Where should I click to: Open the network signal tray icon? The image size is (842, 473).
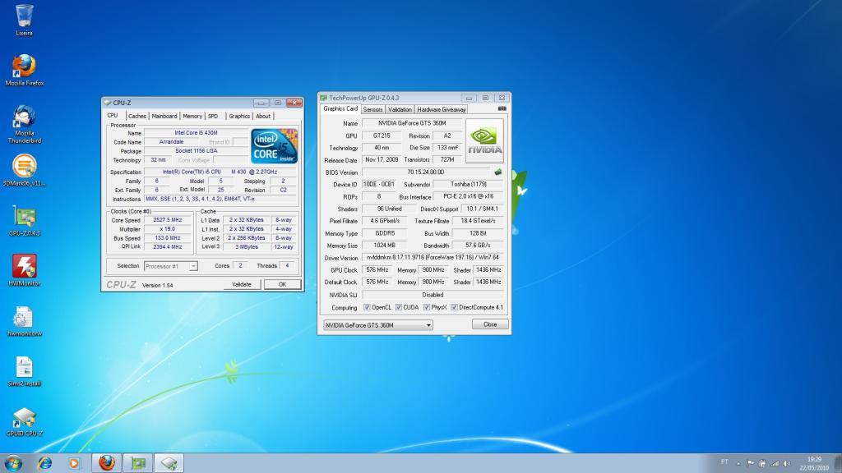[775, 463]
